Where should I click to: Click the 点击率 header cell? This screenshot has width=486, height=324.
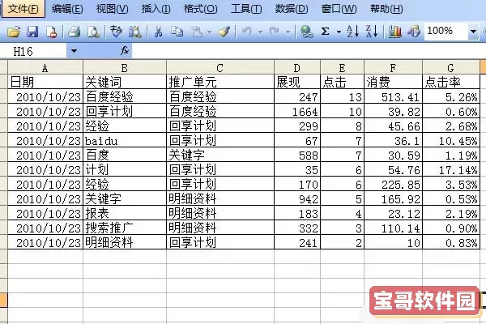pyautogui.click(x=451, y=82)
